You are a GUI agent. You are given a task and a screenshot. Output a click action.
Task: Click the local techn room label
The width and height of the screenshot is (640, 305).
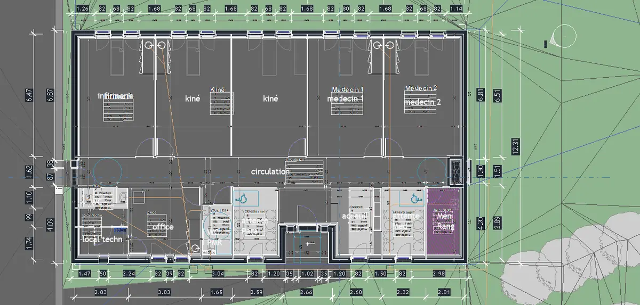pos(102,240)
